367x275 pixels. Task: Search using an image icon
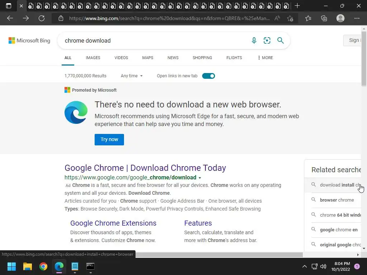point(267,40)
